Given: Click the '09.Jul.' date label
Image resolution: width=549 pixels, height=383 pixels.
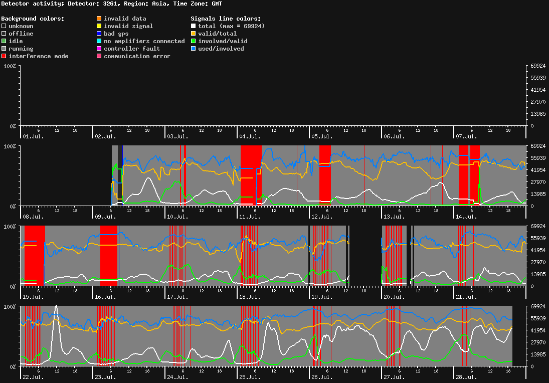Looking at the screenshot, I should pos(105,217).
